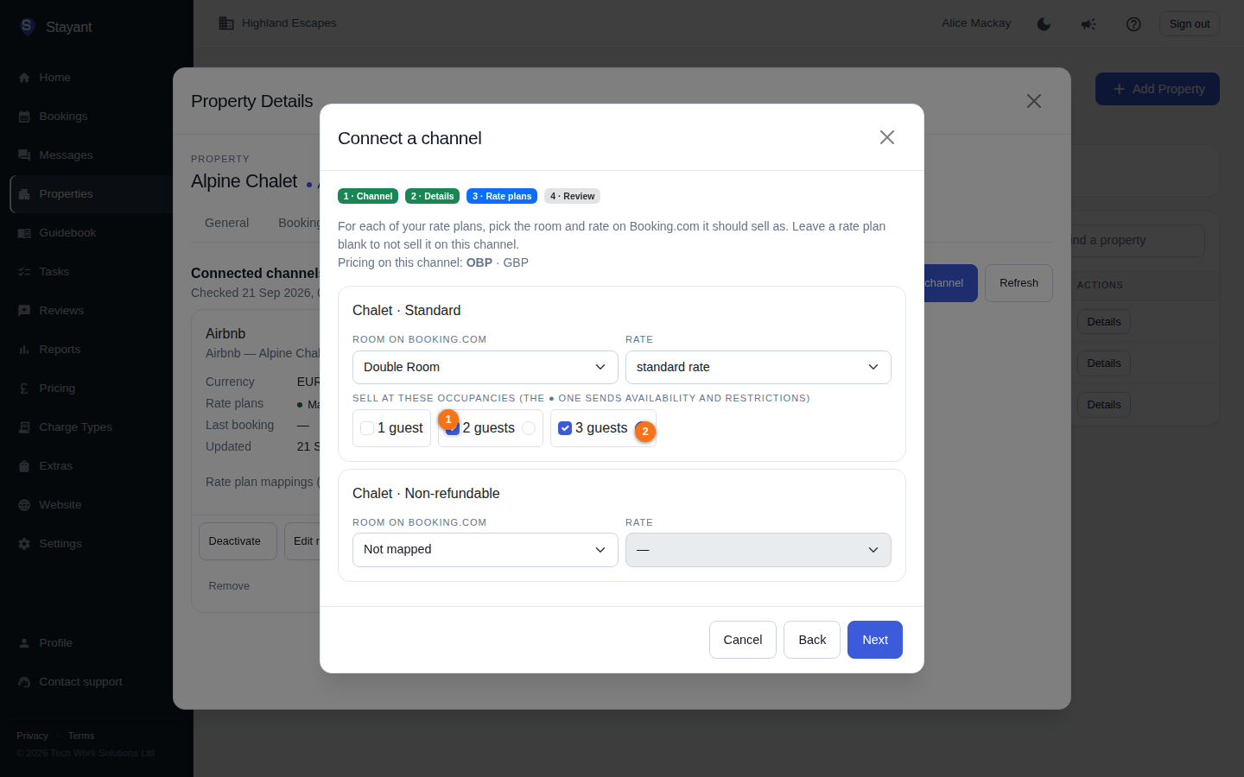This screenshot has height=777, width=1244.
Task: Go to step 2 · Details
Action: 432,196
